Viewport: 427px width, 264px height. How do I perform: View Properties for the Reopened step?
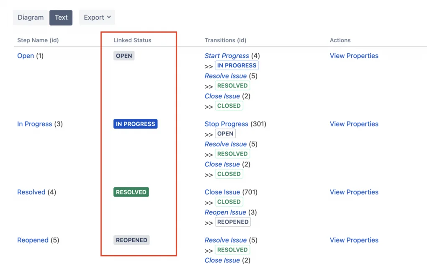(354, 240)
